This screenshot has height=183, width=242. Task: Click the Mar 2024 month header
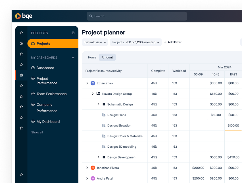(x=225, y=67)
